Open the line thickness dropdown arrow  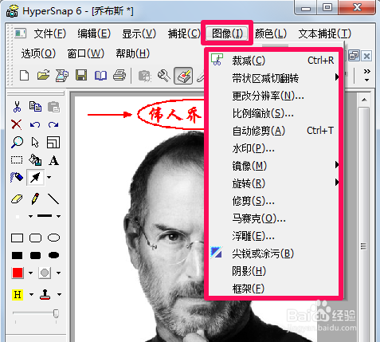coord(58,216)
